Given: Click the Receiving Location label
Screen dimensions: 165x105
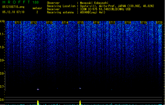Looking at the screenshot, I should 61,6.
